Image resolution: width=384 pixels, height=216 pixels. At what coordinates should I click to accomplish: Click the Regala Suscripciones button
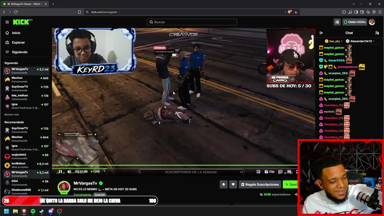point(260,184)
